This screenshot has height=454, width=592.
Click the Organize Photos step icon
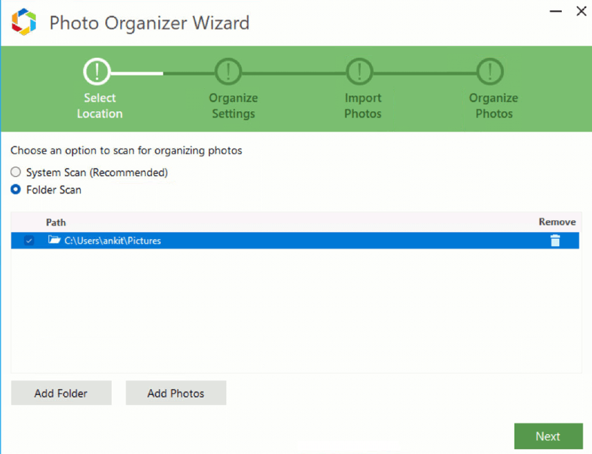[490, 71]
